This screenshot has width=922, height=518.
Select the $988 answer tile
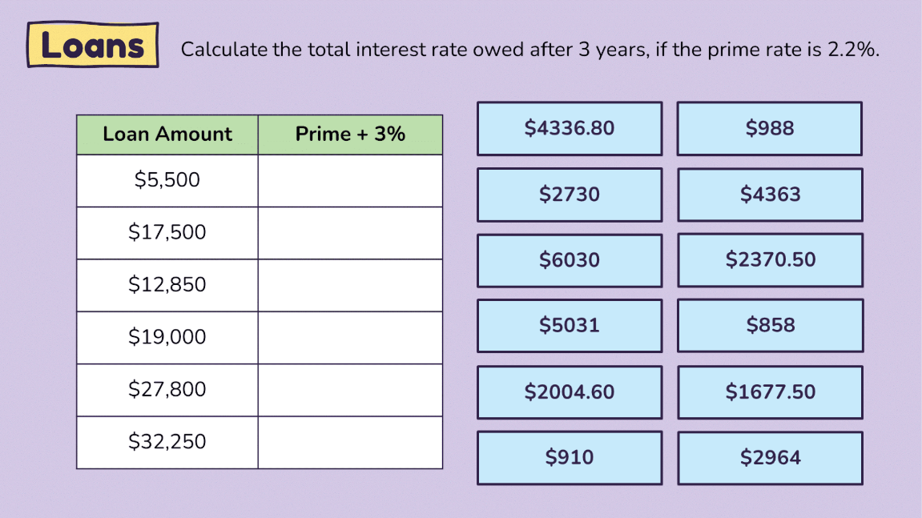point(770,129)
